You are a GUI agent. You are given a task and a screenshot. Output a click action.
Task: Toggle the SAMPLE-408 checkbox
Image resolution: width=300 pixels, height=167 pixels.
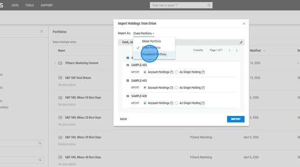(128, 96)
